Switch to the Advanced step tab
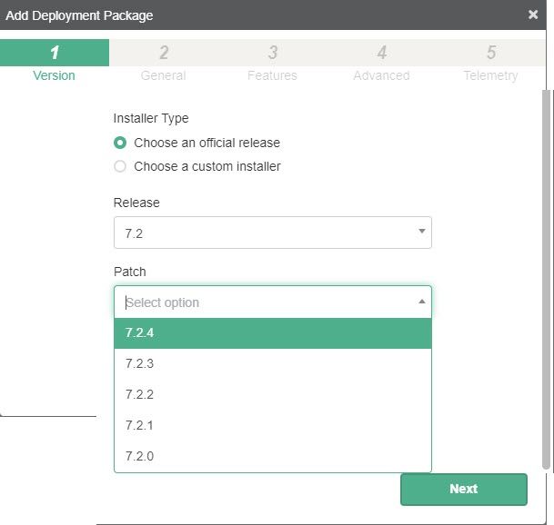Screen dimensions: 554x525 (x=381, y=64)
